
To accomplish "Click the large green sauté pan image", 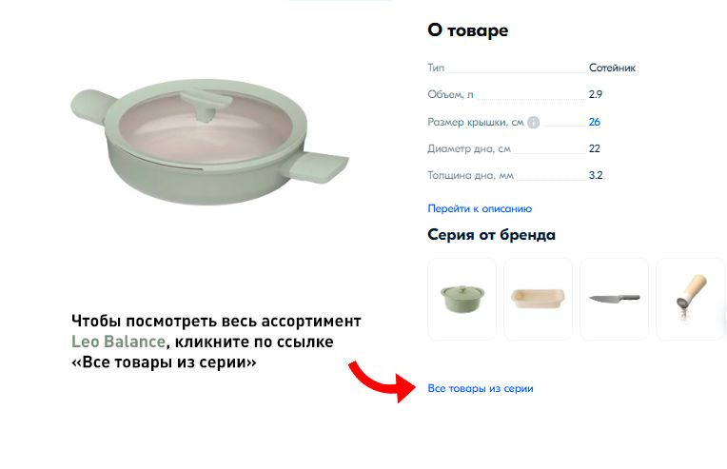I will 209,142.
